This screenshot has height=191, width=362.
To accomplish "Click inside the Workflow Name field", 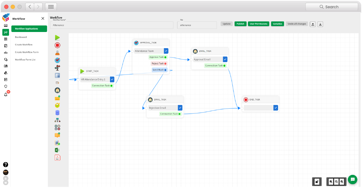I will click(x=112, y=25).
